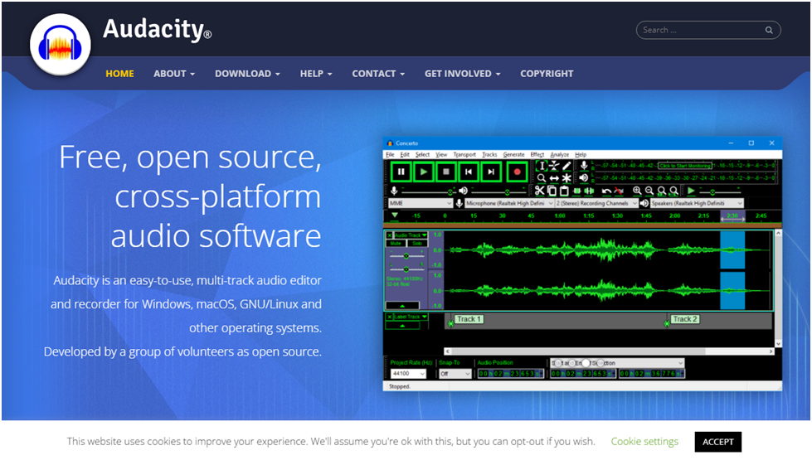812x465 pixels.
Task: Select the asterisk Multi-tool
Action: pos(566,178)
